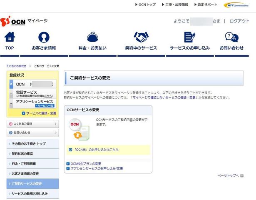
Task: Open オプションサービスのお申し込み/変更 link
Action: tap(97, 168)
